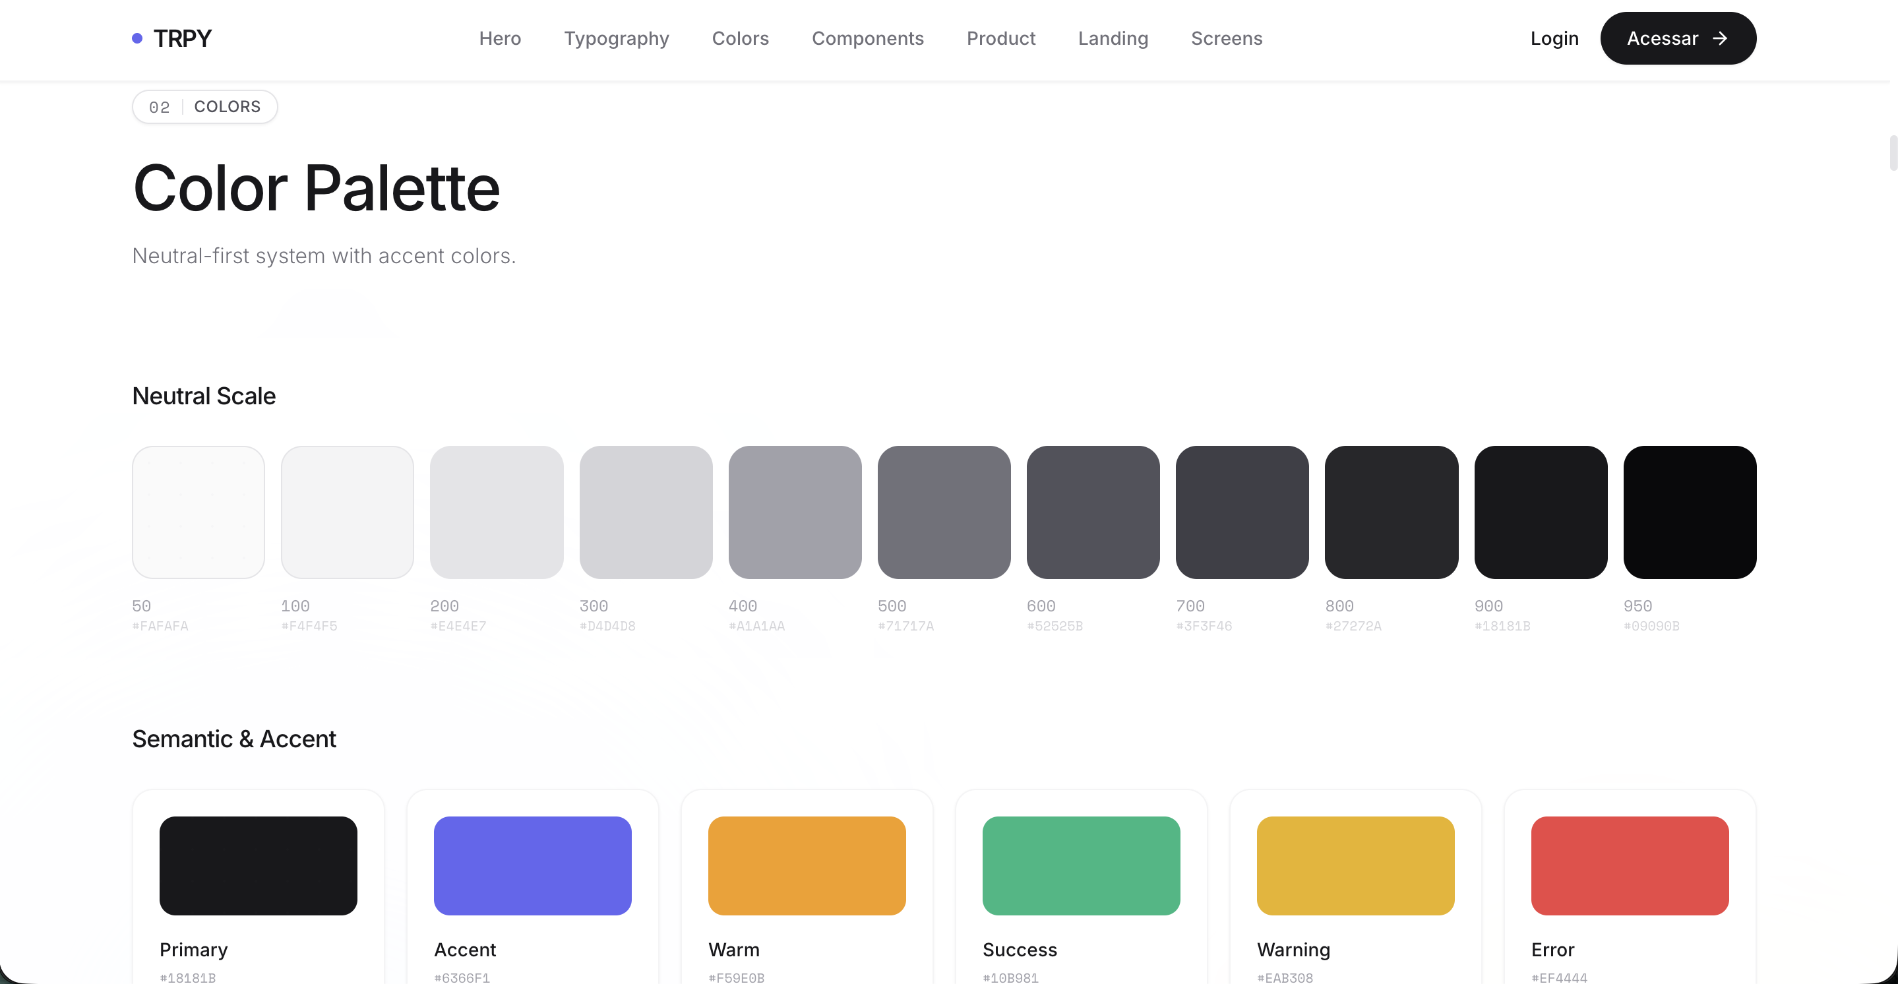Go to Typography section in navbar
Screen dimensions: 1898x984
[616, 38]
